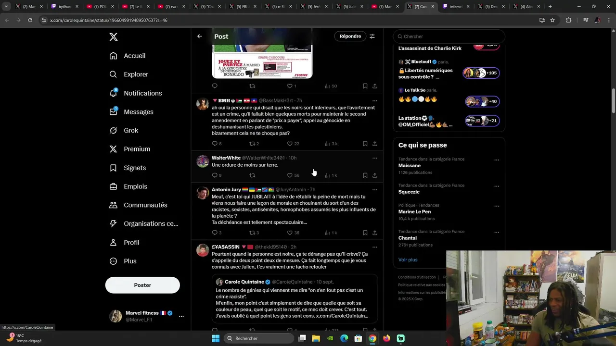The height and width of the screenshot is (346, 616).
Task: Open Maissane trend
Action: click(x=410, y=166)
